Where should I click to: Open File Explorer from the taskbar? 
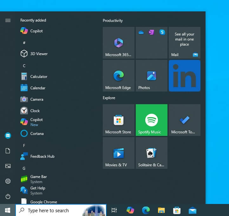click(x=161, y=210)
